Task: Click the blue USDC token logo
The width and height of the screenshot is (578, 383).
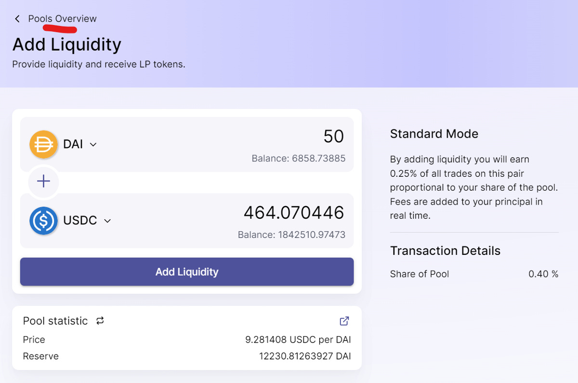Action: [43, 221]
